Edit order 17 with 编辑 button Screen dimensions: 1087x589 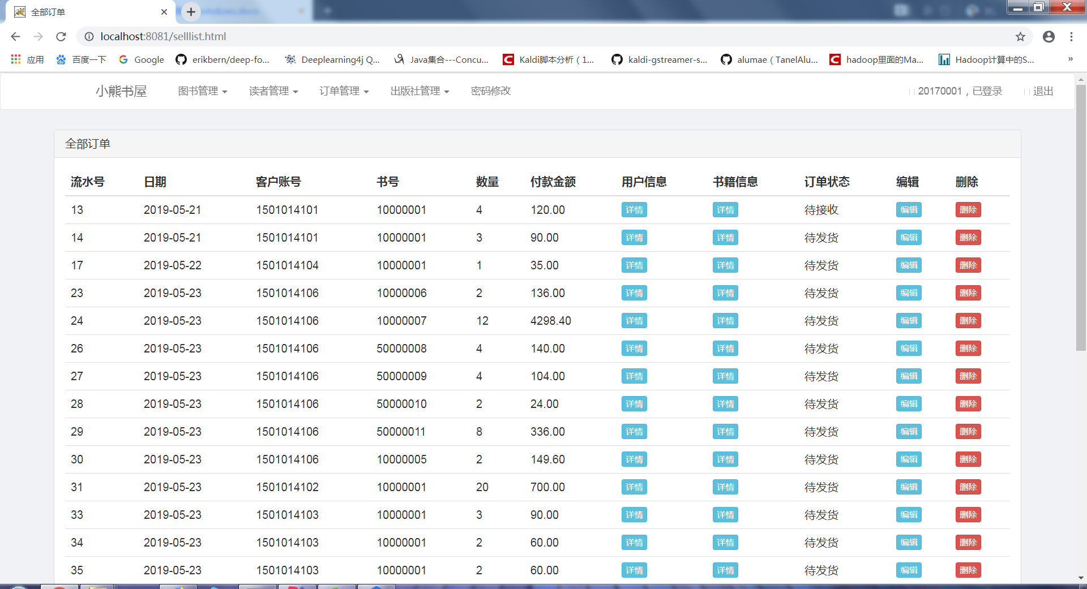(909, 265)
